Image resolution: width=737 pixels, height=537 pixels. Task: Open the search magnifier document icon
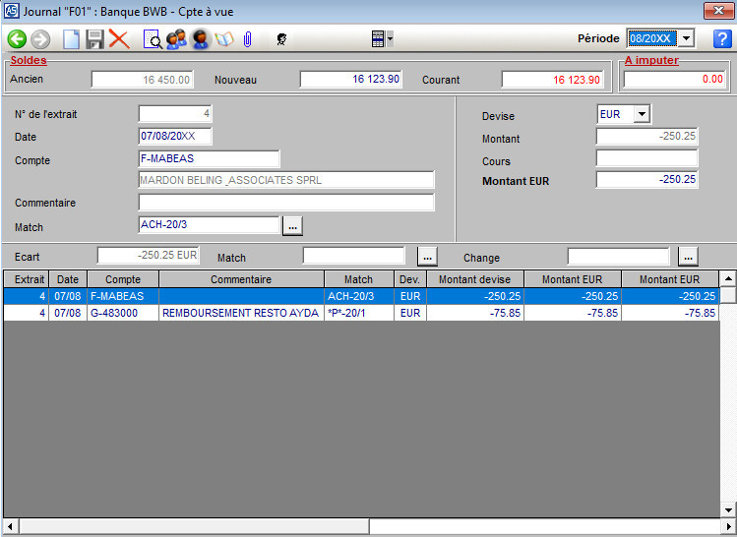(x=153, y=39)
